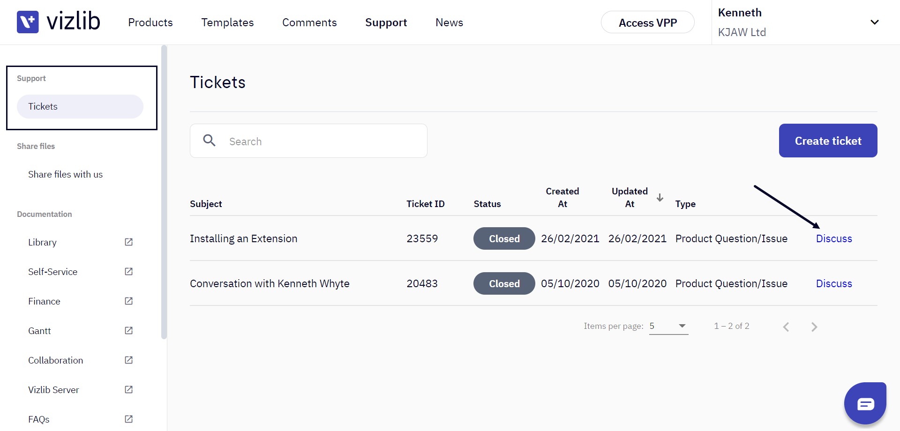Viewport: 900px width, 431px height.
Task: Go to previous page of tickets
Action: pos(786,327)
